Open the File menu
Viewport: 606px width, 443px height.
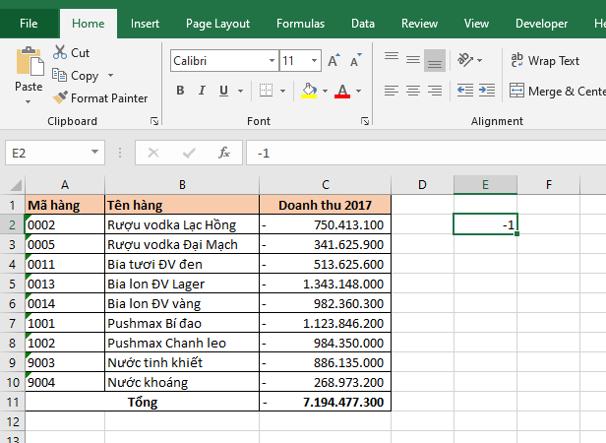30,24
